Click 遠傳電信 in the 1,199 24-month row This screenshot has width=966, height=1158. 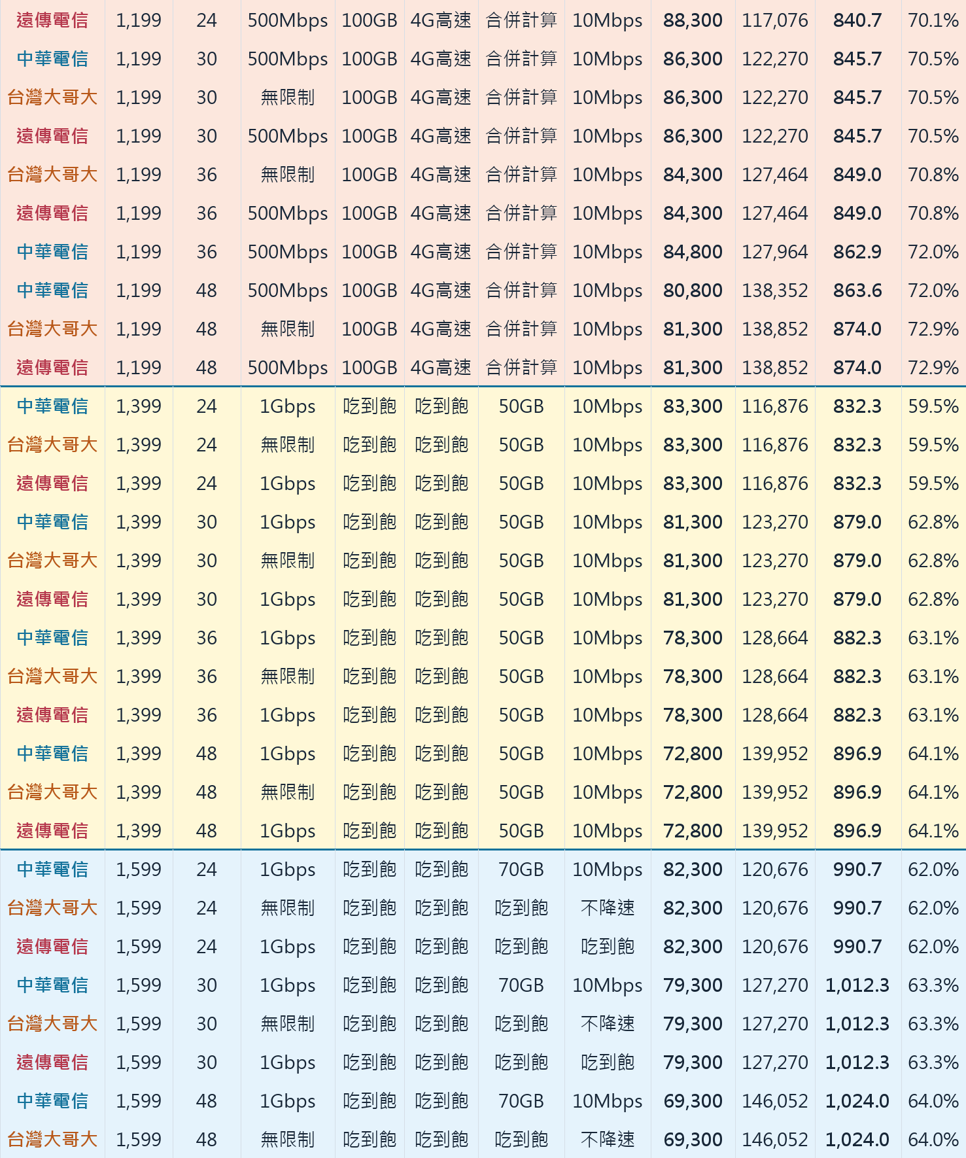tap(52, 21)
